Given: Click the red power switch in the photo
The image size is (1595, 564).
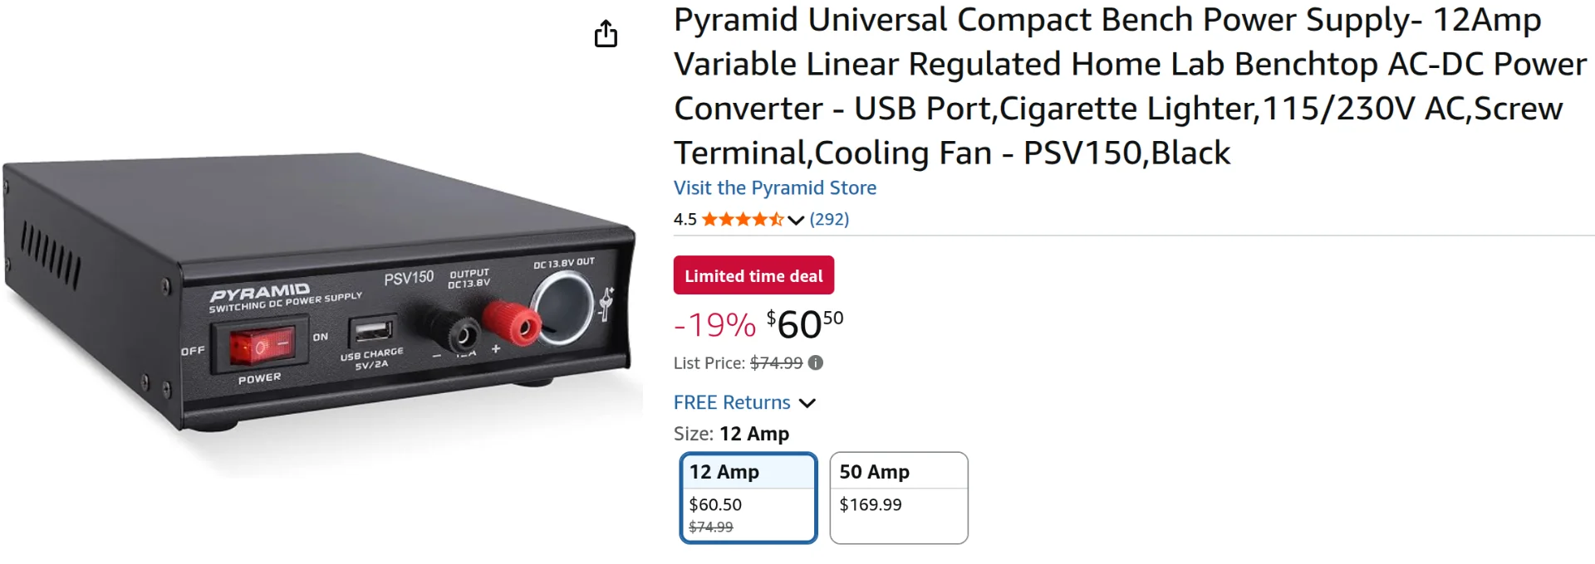Looking at the screenshot, I should (262, 345).
